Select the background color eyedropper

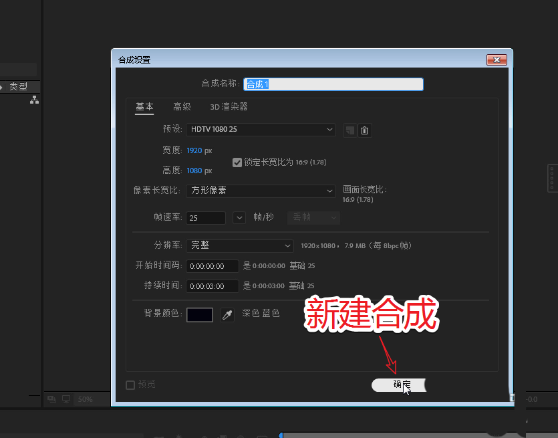227,314
